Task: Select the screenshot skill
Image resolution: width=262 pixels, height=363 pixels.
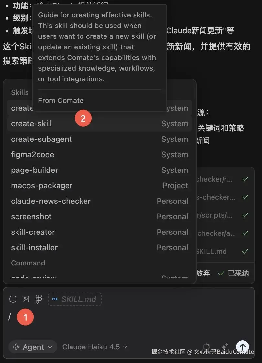Action: [x=31, y=217]
